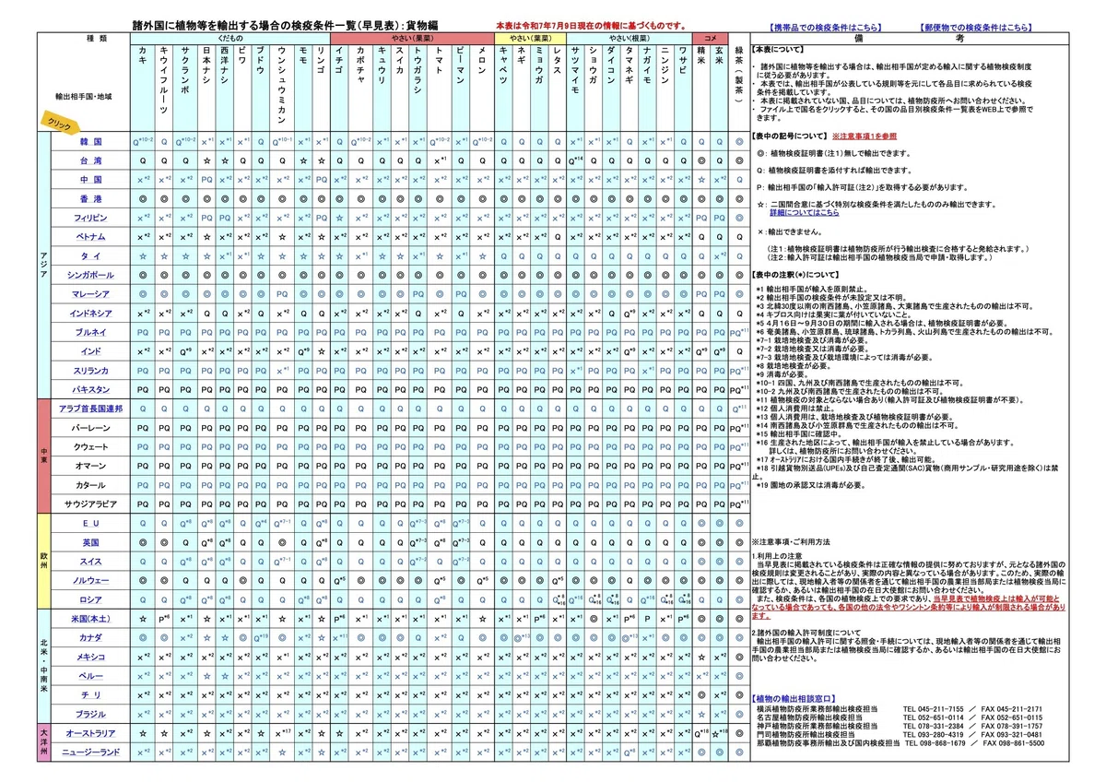Open the ブルネイ country link
Viewport: 1106px width, 782px height.
pos(90,331)
